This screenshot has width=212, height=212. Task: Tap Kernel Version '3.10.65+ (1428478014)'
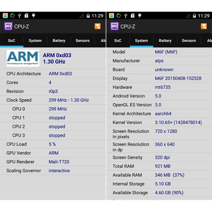click(178, 122)
